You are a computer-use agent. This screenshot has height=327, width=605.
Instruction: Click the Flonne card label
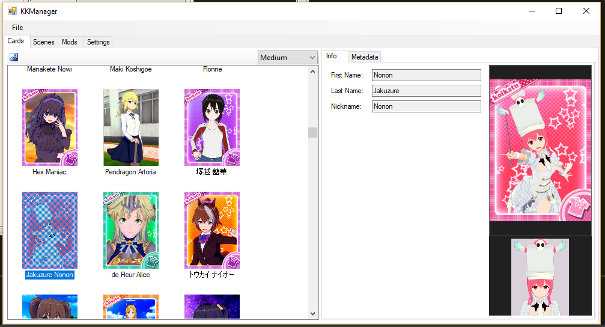[212, 69]
